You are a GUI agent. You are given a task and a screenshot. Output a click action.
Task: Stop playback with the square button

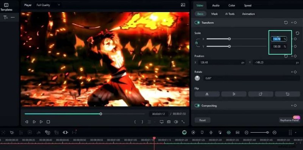pyautogui.click(x=48, y=122)
